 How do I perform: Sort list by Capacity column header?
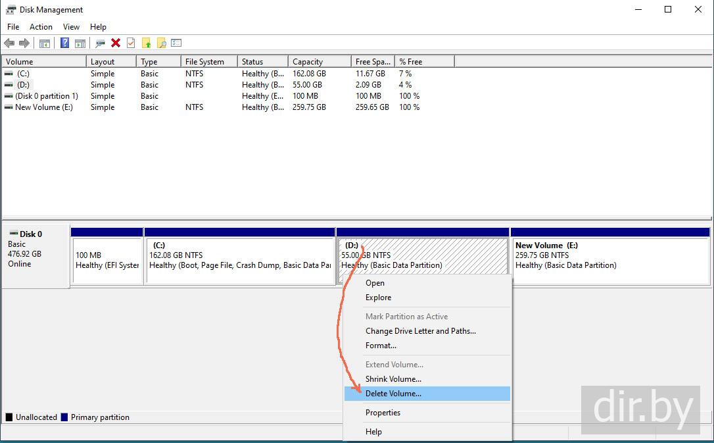click(308, 62)
